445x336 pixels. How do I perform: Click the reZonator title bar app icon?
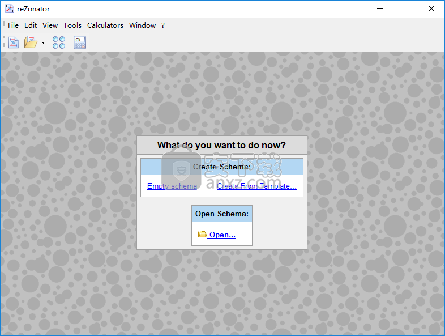point(10,9)
